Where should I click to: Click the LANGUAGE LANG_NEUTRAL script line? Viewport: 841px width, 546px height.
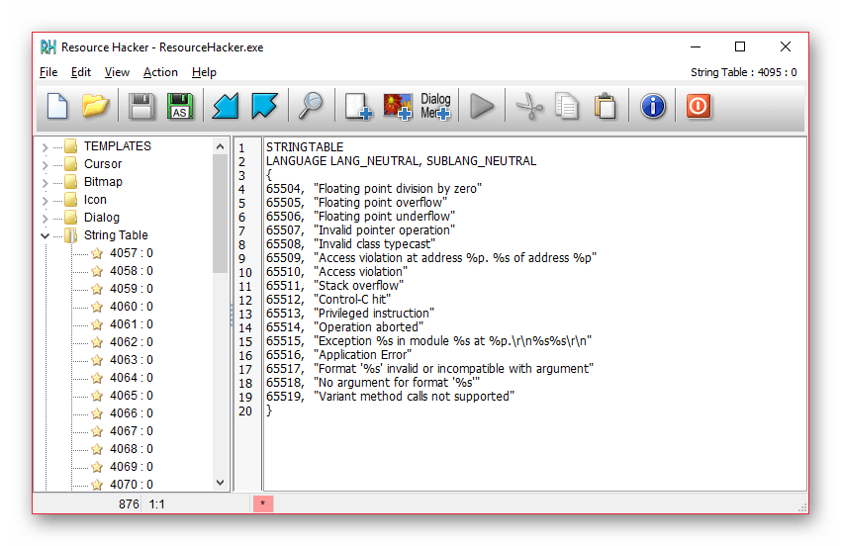(401, 161)
